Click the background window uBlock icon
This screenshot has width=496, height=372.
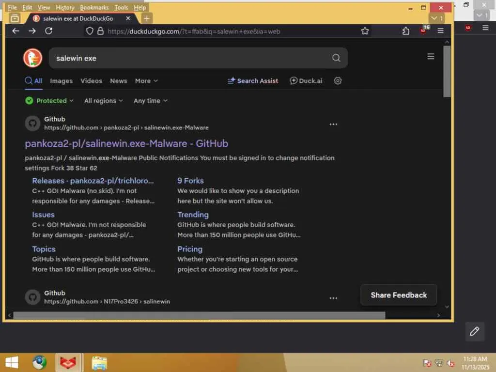click(468, 28)
